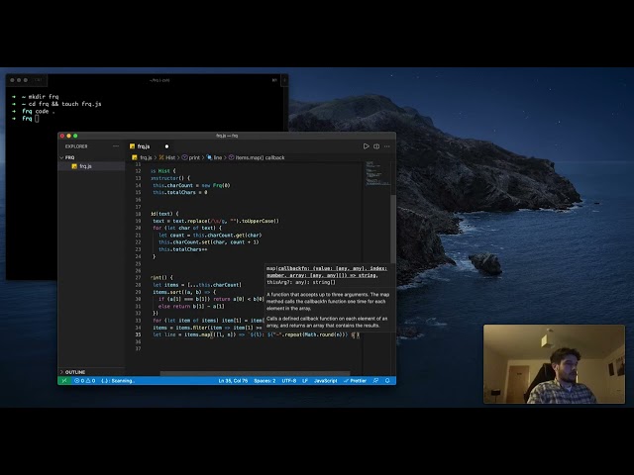Select frq.js file in Explorer tree
The height and width of the screenshot is (475, 634).
point(85,166)
